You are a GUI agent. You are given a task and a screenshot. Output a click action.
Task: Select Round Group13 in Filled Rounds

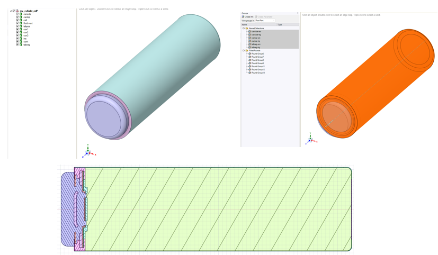[258, 72]
